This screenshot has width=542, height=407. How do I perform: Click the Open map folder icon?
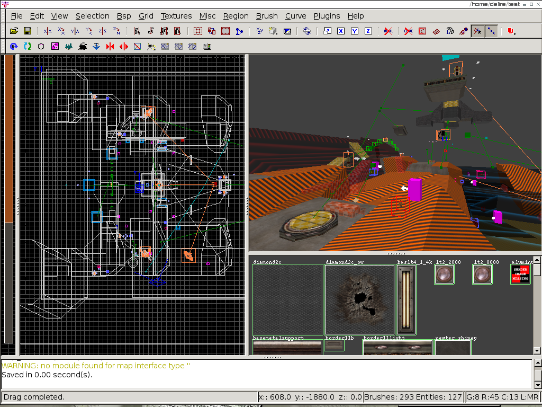[x=14, y=31]
